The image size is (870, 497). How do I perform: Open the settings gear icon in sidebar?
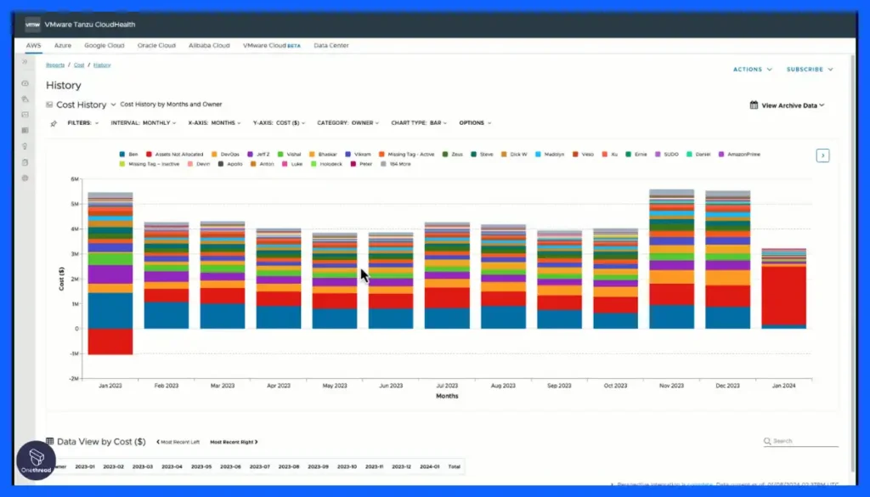(x=25, y=178)
